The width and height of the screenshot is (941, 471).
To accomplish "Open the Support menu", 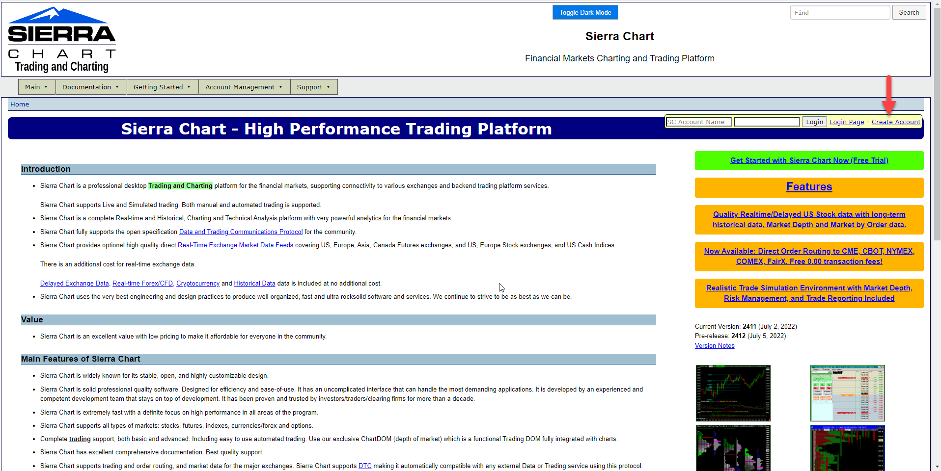I will point(313,87).
